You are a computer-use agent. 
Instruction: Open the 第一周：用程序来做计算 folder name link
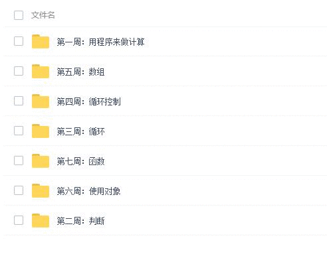tap(100, 42)
